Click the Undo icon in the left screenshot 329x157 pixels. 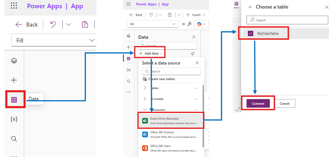pos(53,25)
